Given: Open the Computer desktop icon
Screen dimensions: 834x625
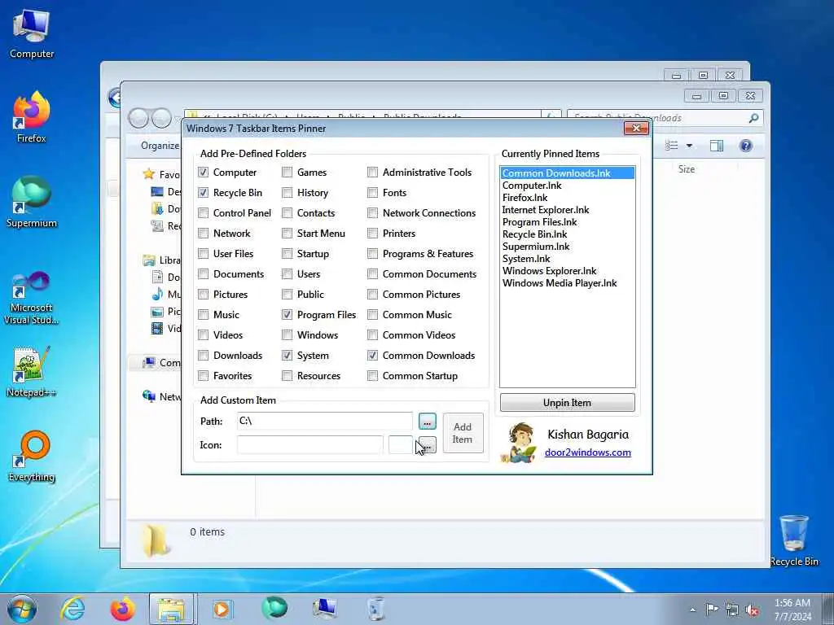Looking at the screenshot, I should click(32, 34).
